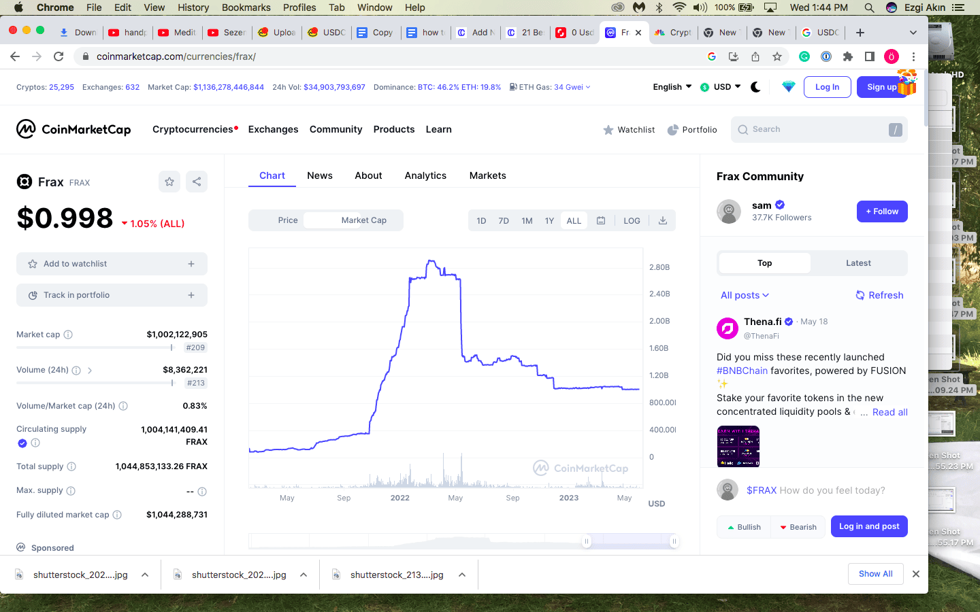The height and width of the screenshot is (612, 980).
Task: Go back to the previous page
Action: click(15, 56)
